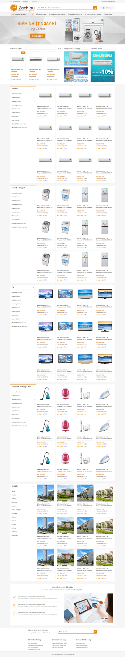Expand Panasonic arrow under Máy lạnh
The image size is (125, 657).
coord(34,94)
